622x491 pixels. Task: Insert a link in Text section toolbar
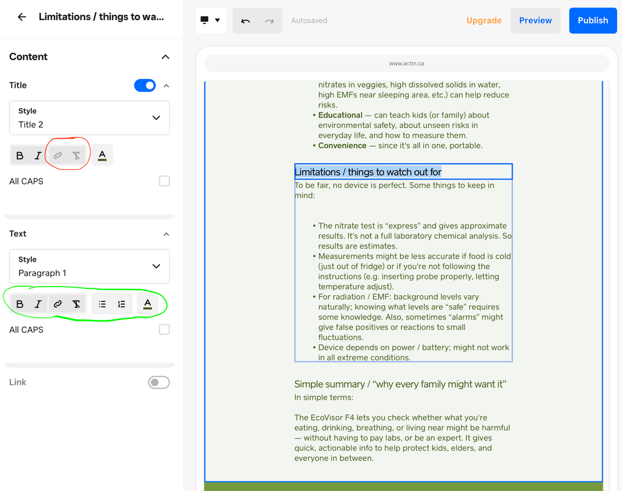click(x=57, y=304)
